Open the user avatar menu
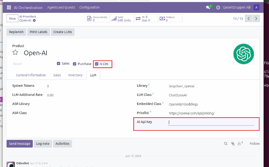 coord(256,7)
